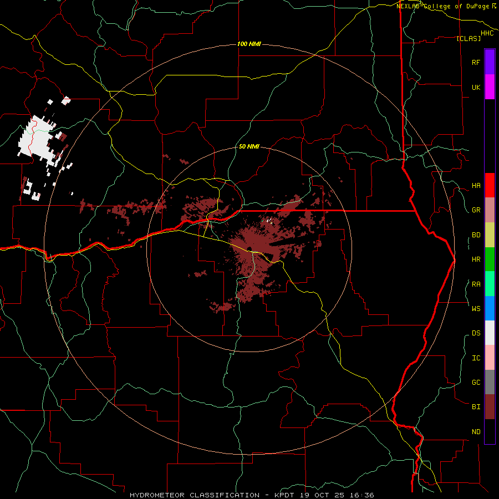Image resolution: width=499 pixels, height=499 pixels.
Task: Select the GR rose legend swatch
Action: [490, 210]
